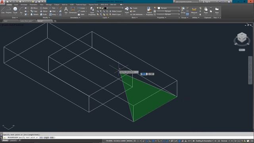Toggle grid display in status bar
Image resolution: width=254 pixels, height=143 pixels.
pyautogui.click(x=135, y=141)
